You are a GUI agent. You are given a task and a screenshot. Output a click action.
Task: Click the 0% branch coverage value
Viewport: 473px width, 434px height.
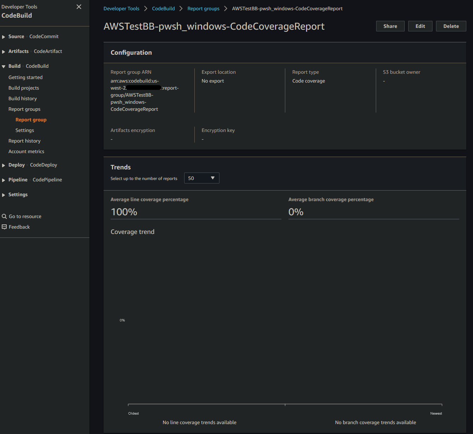tap(296, 212)
